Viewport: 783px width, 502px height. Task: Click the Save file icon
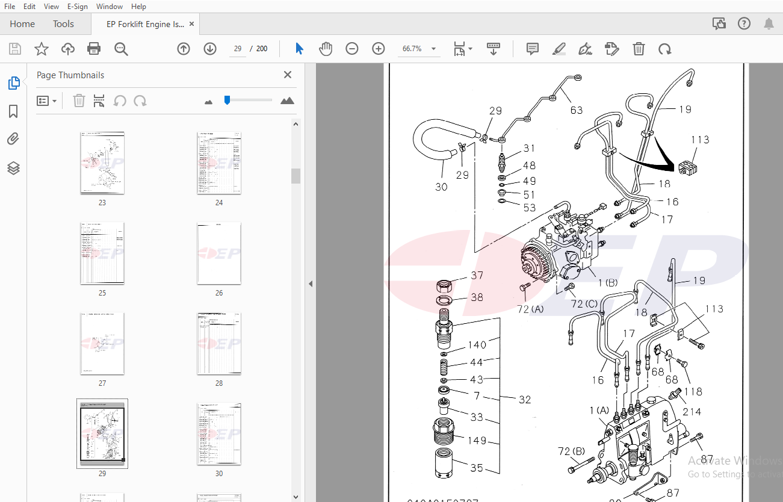[x=14, y=49]
